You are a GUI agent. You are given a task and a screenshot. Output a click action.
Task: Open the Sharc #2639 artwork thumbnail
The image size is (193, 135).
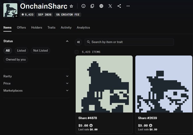(164, 84)
